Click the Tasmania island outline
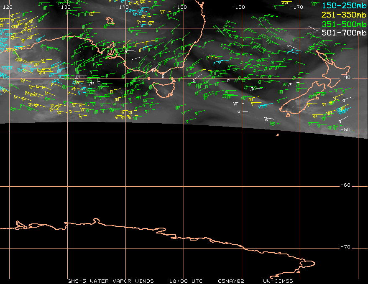368x284 pixels. point(164,90)
